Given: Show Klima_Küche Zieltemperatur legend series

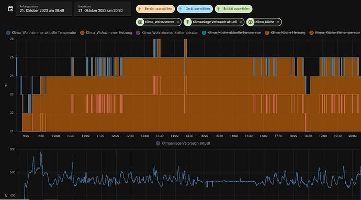Looking at the screenshot, I should (x=334, y=33).
